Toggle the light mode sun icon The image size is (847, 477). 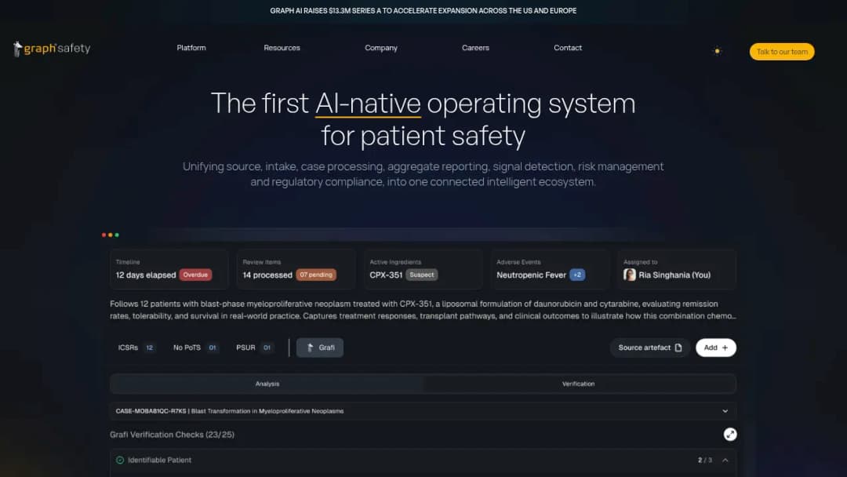point(717,51)
